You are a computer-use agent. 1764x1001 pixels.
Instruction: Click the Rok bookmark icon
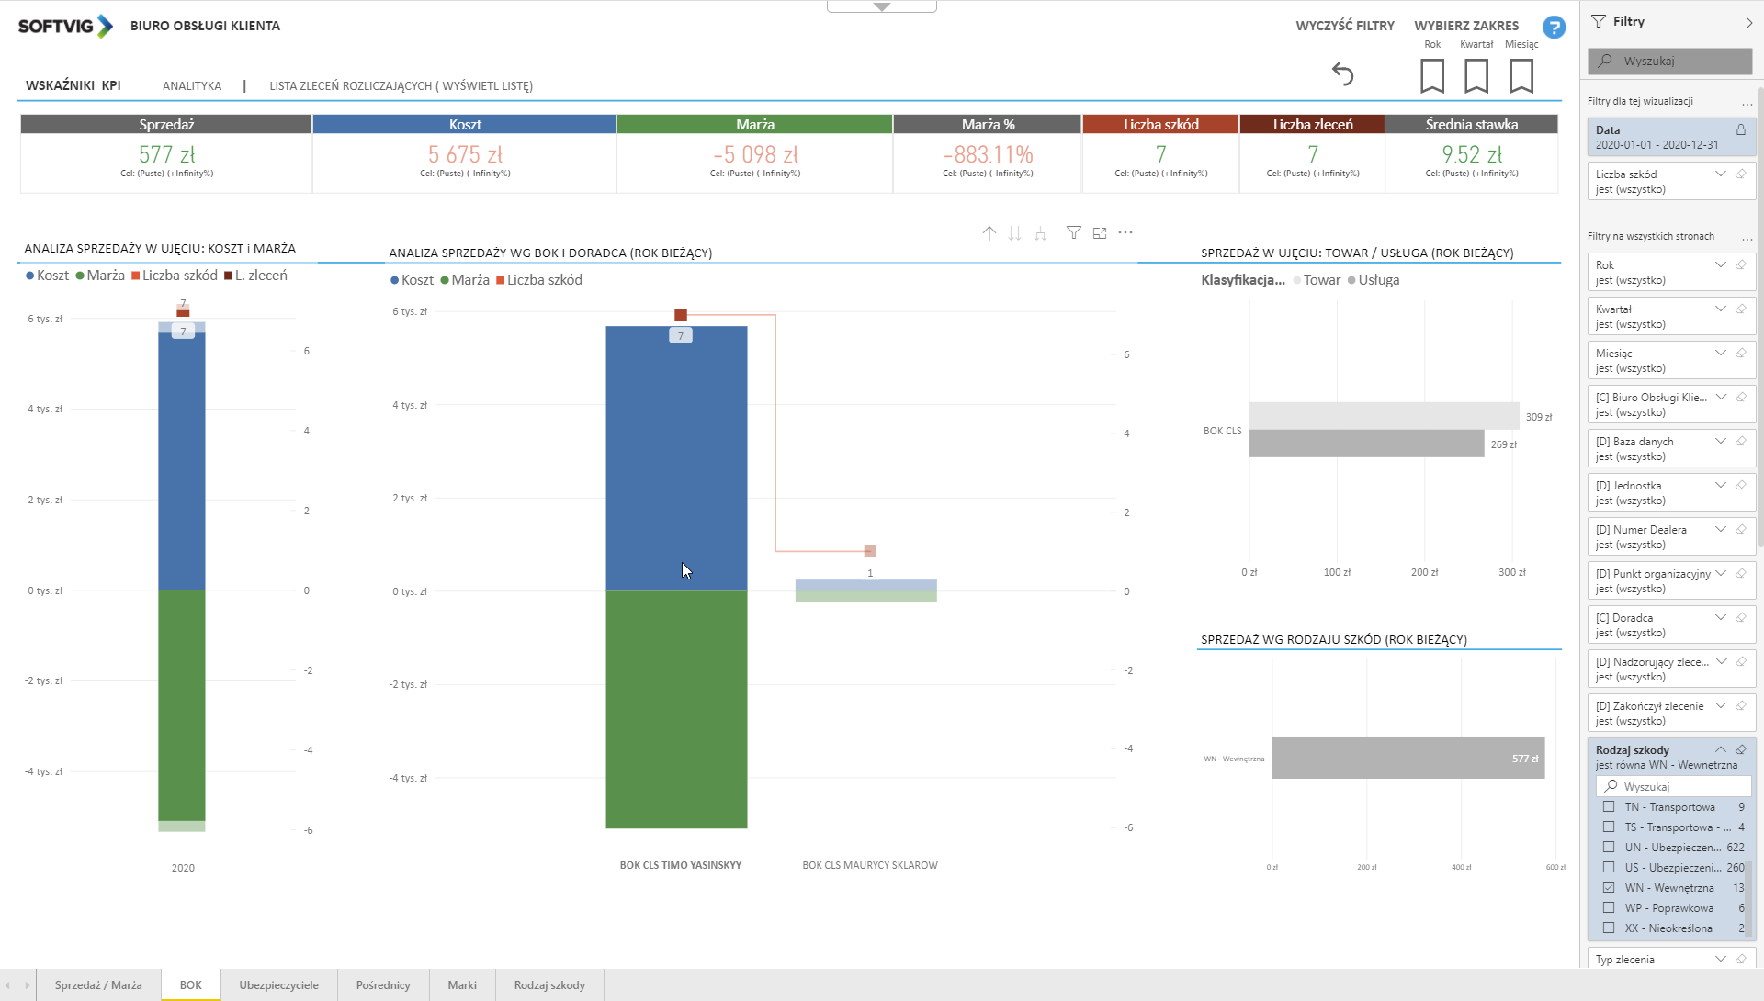[x=1431, y=75]
